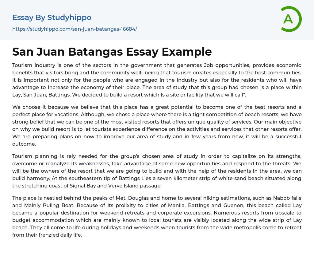Click the word "Studyhippo" in the header

[69, 18]
